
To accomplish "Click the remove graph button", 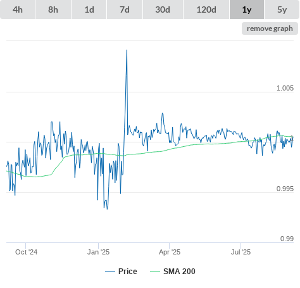I will 270,28.
